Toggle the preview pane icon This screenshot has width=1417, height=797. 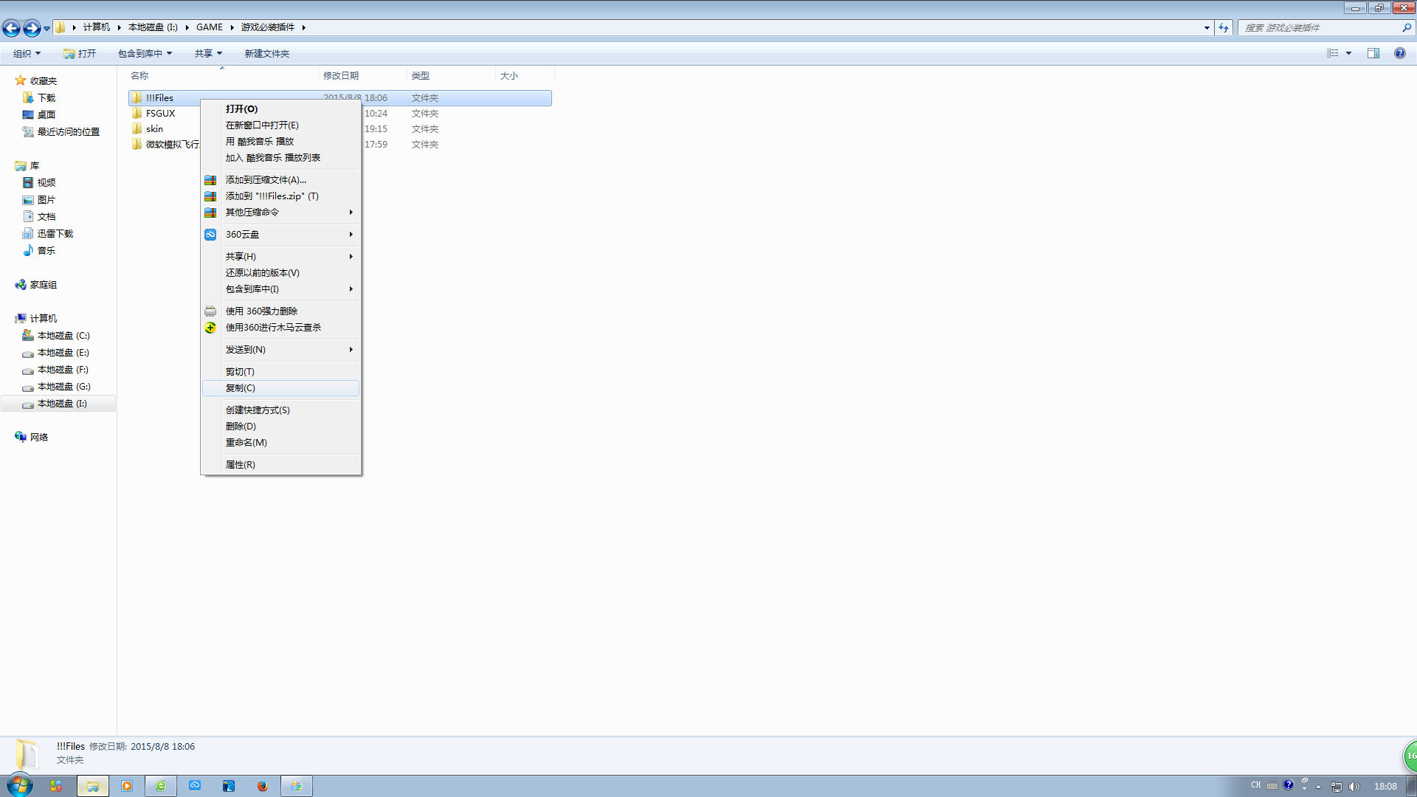pyautogui.click(x=1373, y=53)
